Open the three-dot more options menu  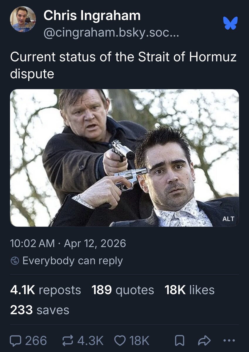click(x=229, y=341)
